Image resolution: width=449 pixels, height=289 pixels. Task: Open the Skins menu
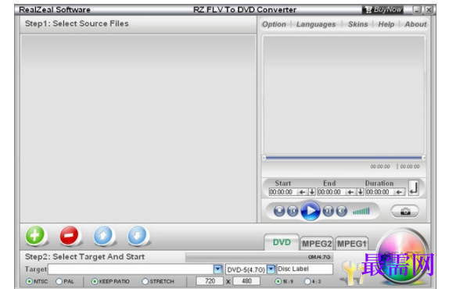[357, 24]
